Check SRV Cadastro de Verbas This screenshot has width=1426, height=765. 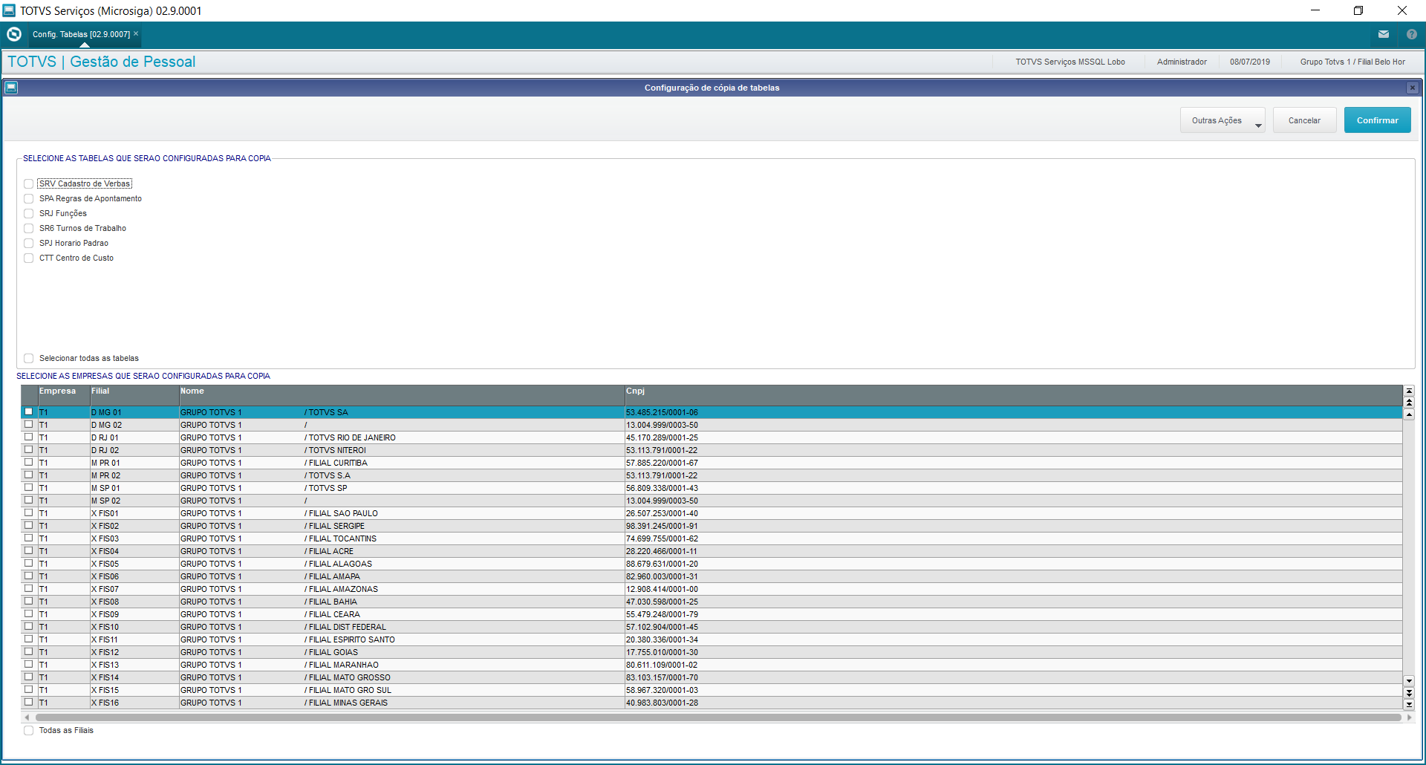tap(28, 183)
